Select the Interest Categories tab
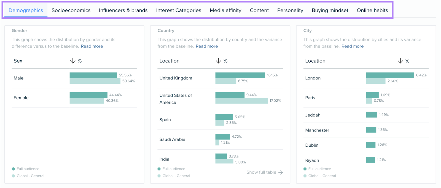The height and width of the screenshot is (188, 441). point(179,10)
